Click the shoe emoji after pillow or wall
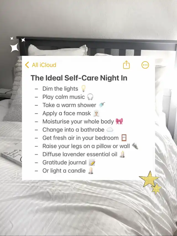Viewport: 177px width, 236px height. (x=135, y=146)
